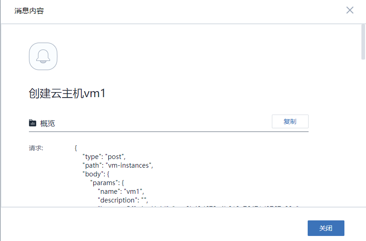Click the divider line under 概览
This screenshot has height=241, width=366.
click(169, 131)
